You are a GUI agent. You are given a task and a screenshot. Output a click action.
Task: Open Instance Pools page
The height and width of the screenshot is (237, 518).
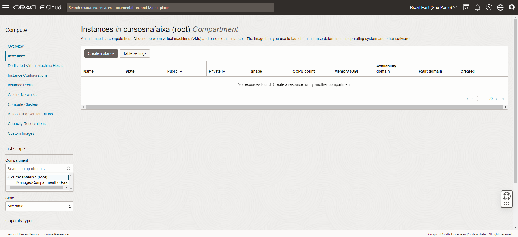20,85
